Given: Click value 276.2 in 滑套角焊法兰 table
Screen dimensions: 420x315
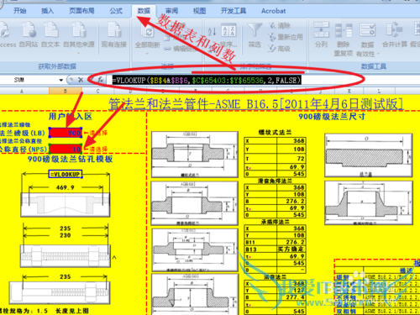Looking at the screenshot, I should click(x=291, y=201).
